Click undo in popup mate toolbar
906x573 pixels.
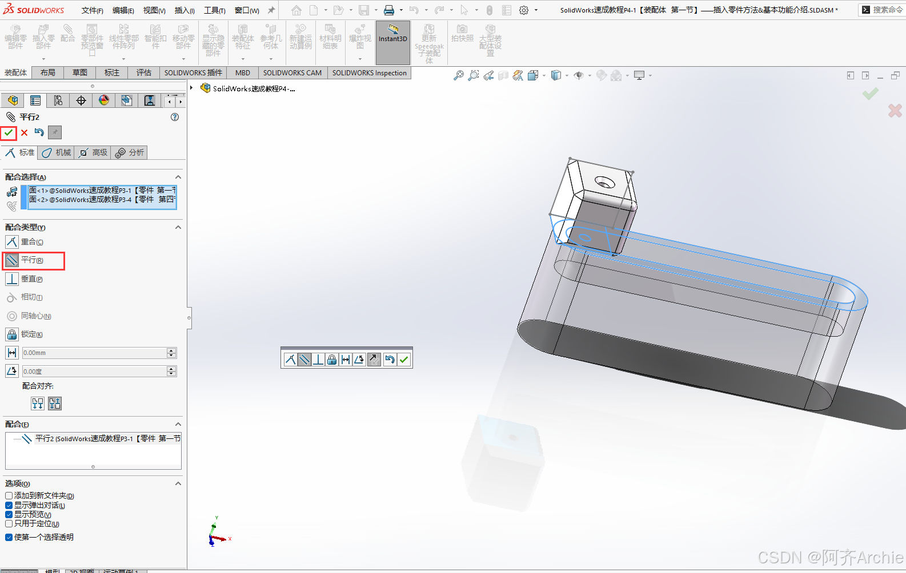(390, 360)
